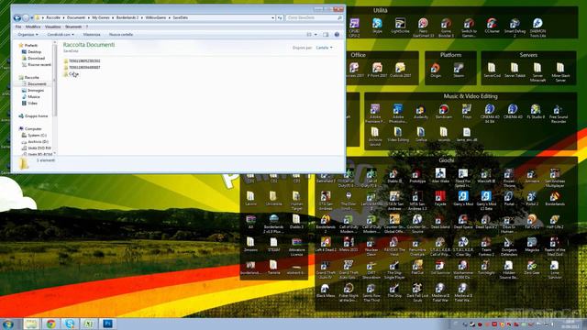Viewport: 587px width, 330px height.
Task: Select Risorse recenti in the sidebar
Action: coord(39,65)
